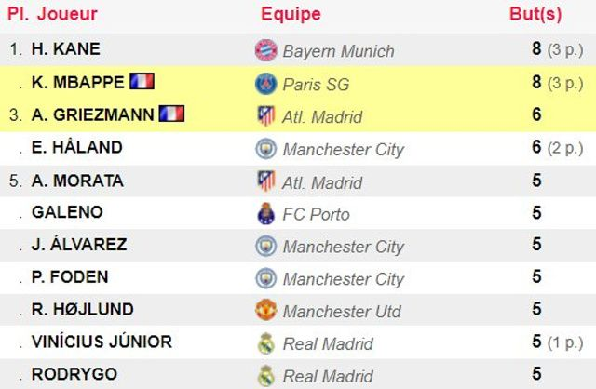The height and width of the screenshot is (389, 596).
Task: Click the Paris SG club logo
Action: click(x=265, y=84)
